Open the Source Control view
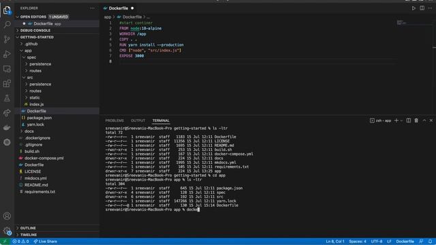This screenshot has width=436, height=245. [x=7, y=39]
